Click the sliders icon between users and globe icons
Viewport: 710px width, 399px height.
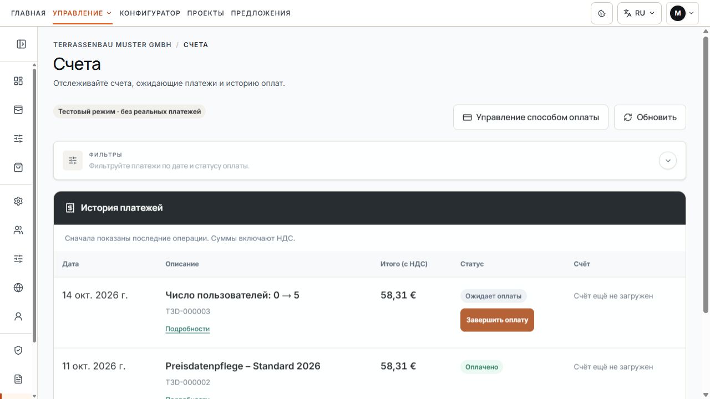tap(18, 259)
